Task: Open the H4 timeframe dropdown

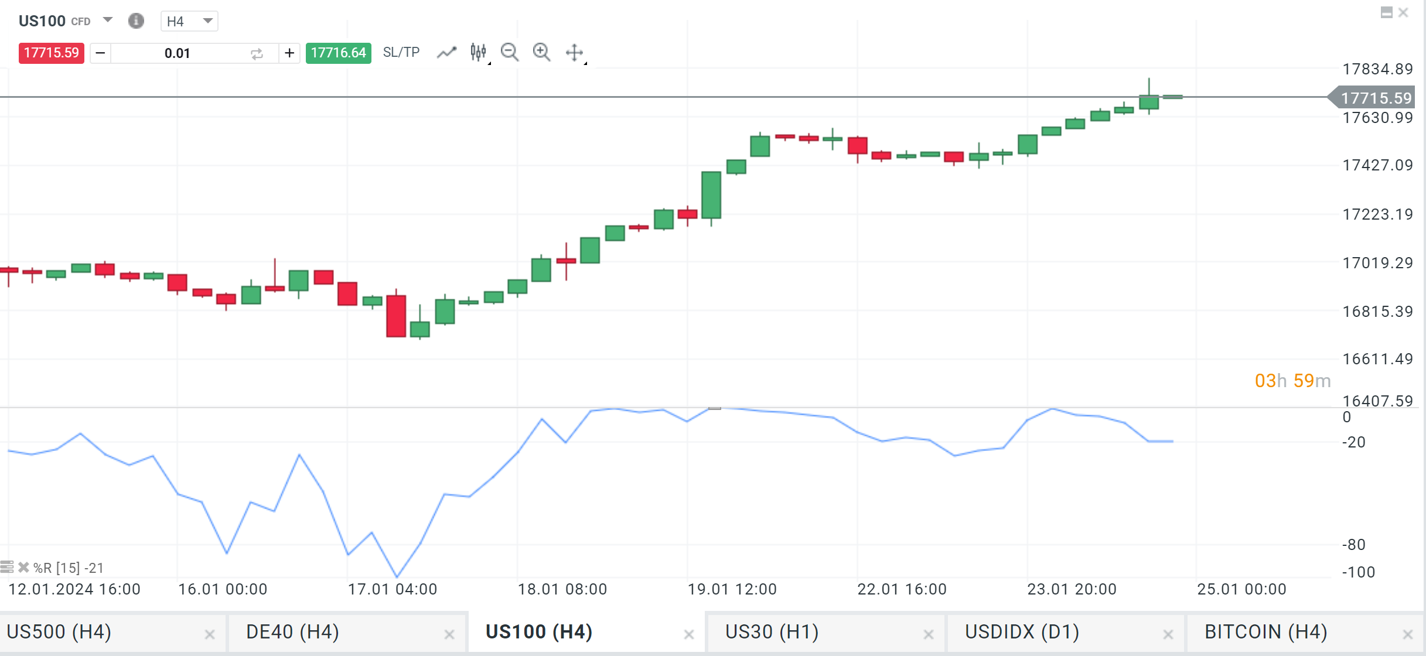Action: (189, 21)
